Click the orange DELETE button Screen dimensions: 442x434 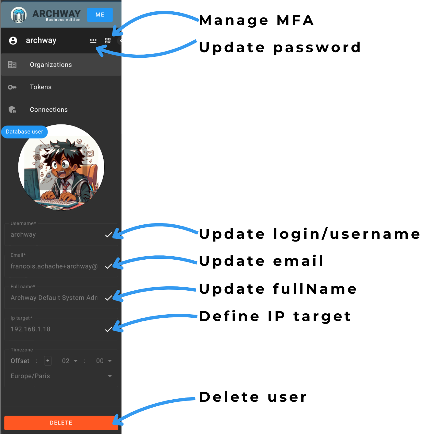pos(61,423)
